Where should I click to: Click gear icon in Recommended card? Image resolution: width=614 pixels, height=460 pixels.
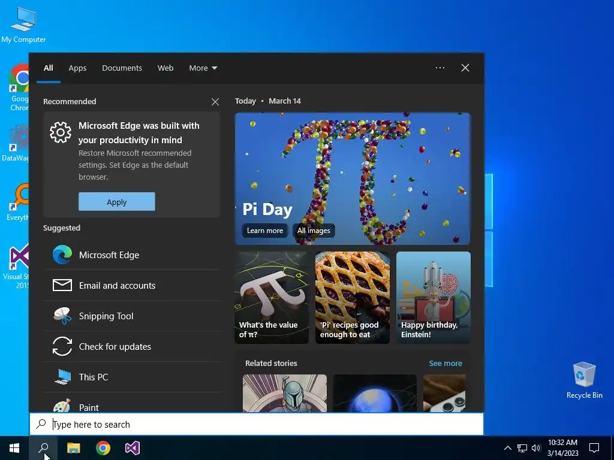coord(61,132)
